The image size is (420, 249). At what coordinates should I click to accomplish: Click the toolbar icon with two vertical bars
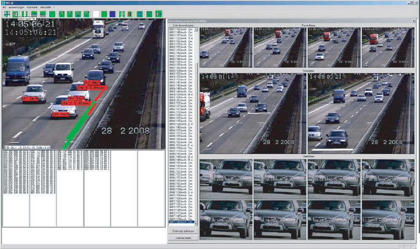[x=24, y=14]
